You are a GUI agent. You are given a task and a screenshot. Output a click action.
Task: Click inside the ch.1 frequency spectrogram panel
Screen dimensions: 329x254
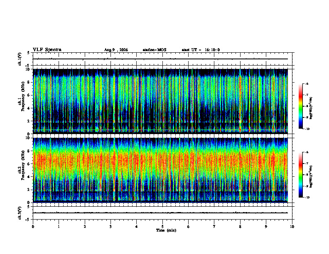(160, 101)
